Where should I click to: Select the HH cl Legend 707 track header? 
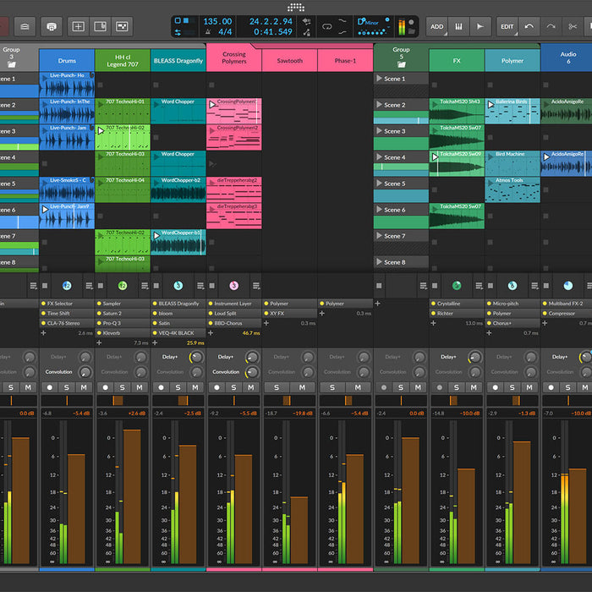123,60
